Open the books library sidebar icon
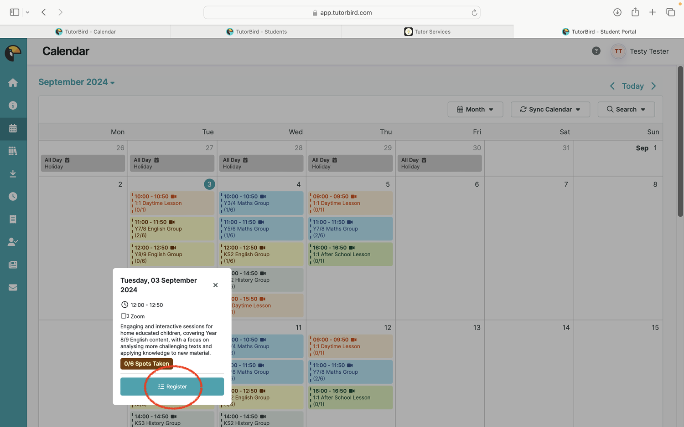The width and height of the screenshot is (684, 427). [13, 151]
